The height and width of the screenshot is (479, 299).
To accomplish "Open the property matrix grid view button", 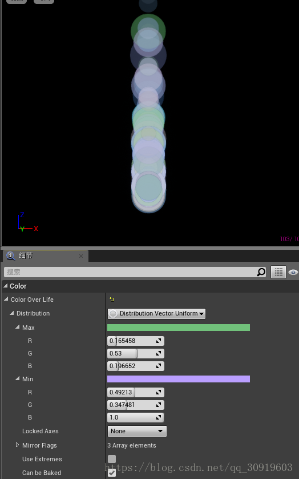I will tap(278, 272).
